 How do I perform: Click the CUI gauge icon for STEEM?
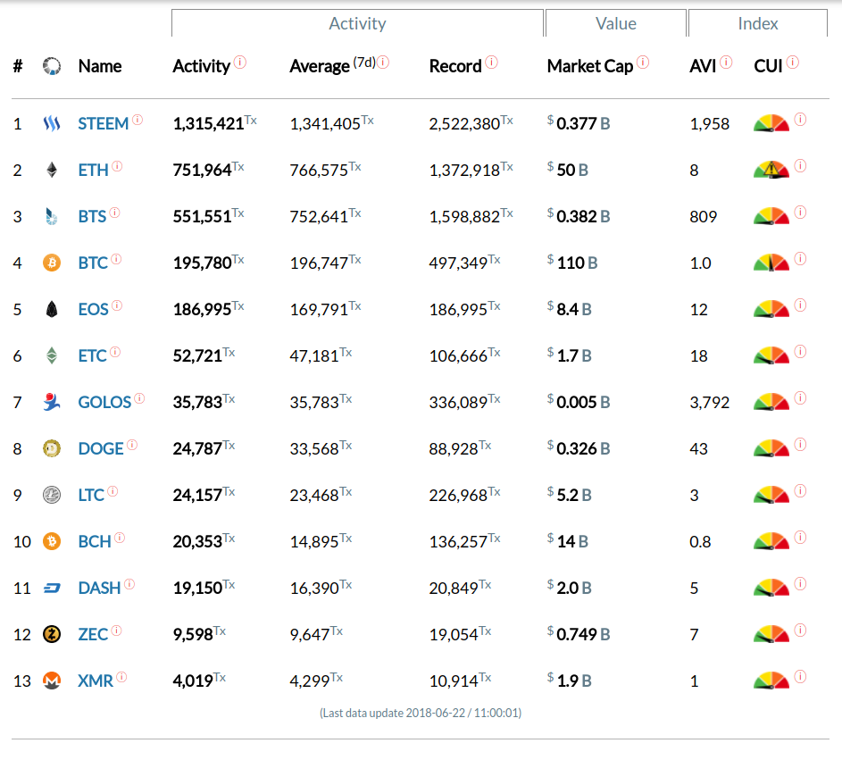771,123
